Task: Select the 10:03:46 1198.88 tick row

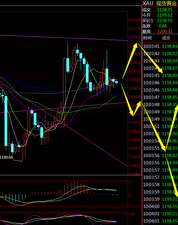Action: pos(160,90)
